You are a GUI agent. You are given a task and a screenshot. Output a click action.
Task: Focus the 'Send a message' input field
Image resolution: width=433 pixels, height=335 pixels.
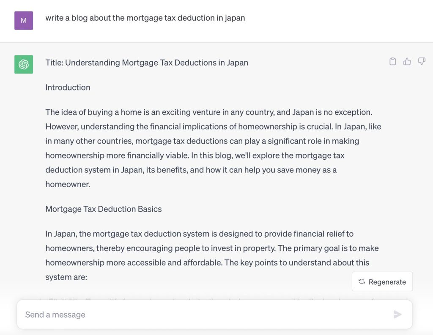click(214, 314)
